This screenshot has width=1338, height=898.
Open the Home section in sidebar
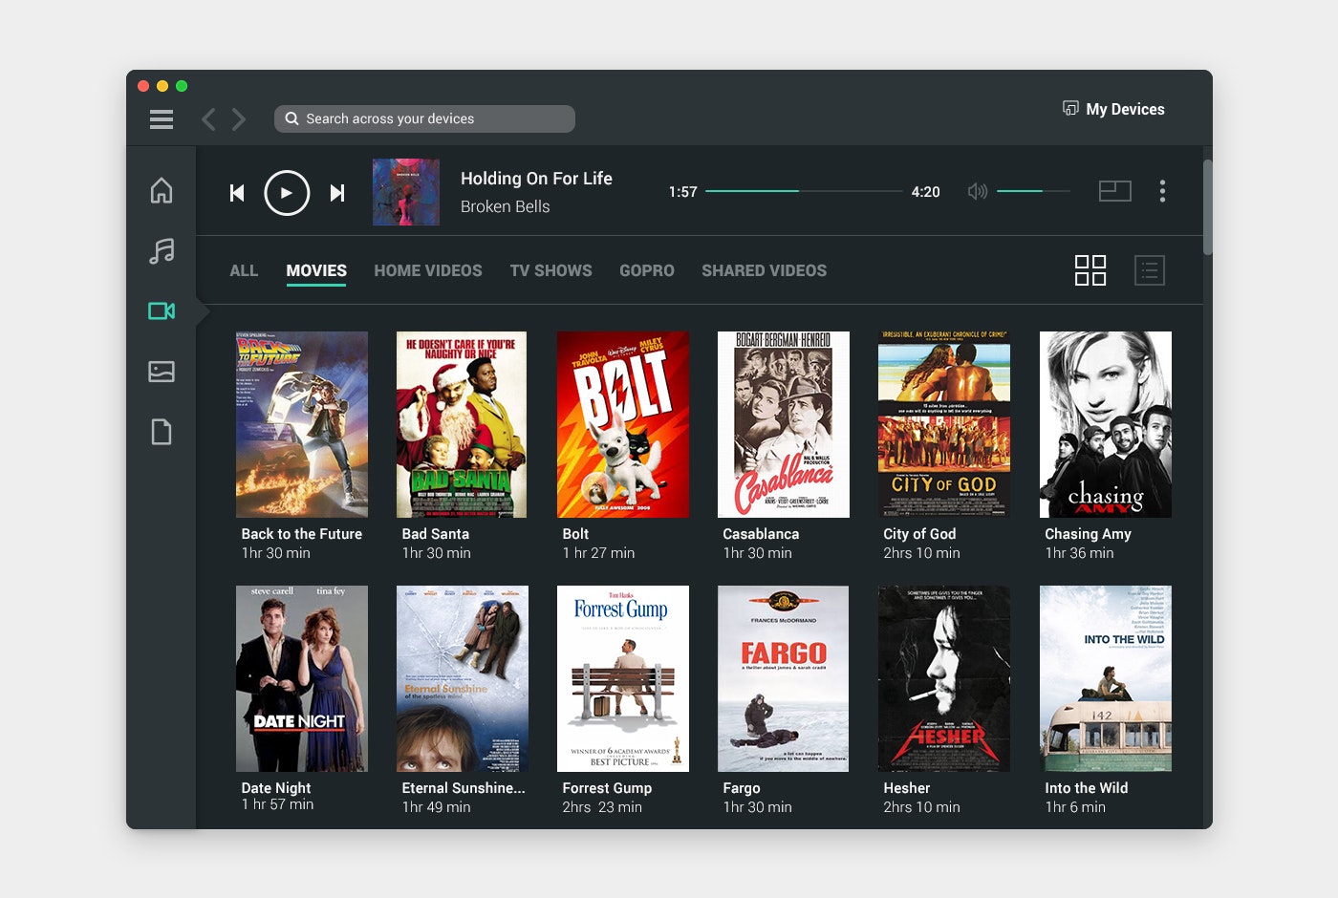click(162, 190)
